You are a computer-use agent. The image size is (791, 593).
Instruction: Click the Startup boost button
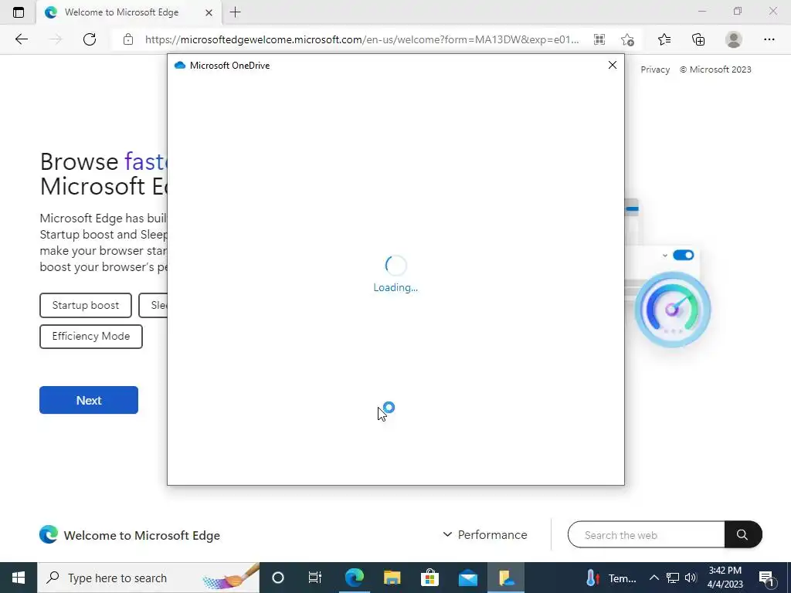(x=86, y=305)
